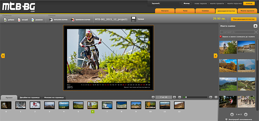Viewport: 259px width, 121px height.
Task: Click the 'Нов дванадесетлистни' button
Action: 244,19
